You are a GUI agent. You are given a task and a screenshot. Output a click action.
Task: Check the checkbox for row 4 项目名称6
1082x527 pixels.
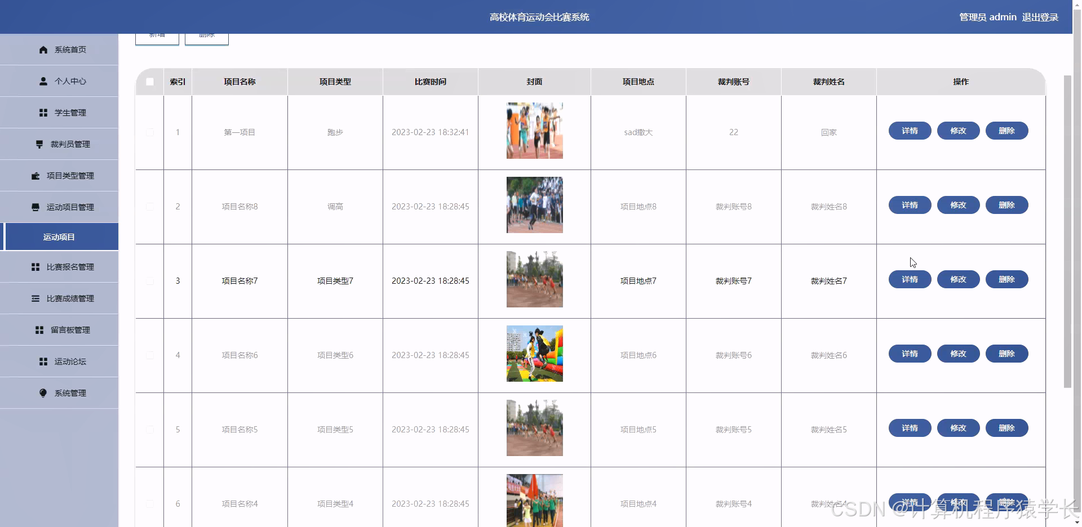pyautogui.click(x=150, y=355)
